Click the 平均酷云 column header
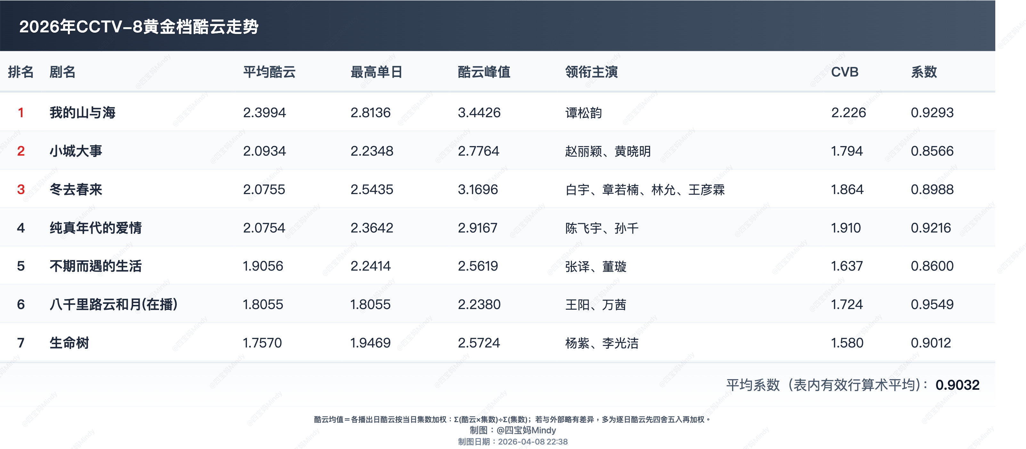1026x449 pixels. tap(269, 72)
